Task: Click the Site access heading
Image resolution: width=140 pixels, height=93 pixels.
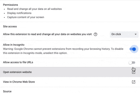Action: (x=10, y=27)
